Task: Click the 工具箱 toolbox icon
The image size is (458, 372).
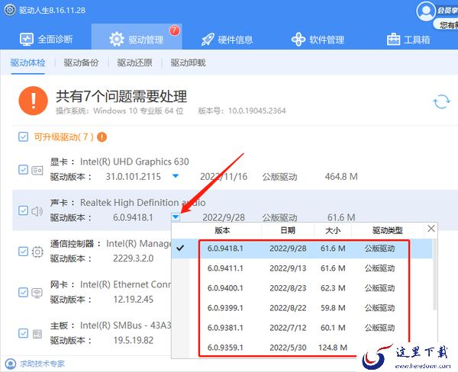Action: pyautogui.click(x=393, y=40)
